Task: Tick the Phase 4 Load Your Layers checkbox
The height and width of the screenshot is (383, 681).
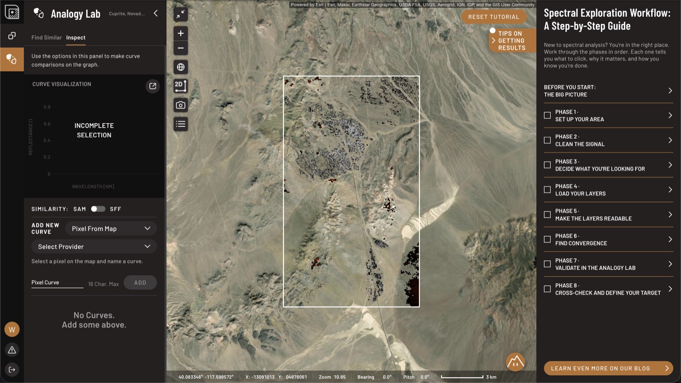Action: click(547, 190)
